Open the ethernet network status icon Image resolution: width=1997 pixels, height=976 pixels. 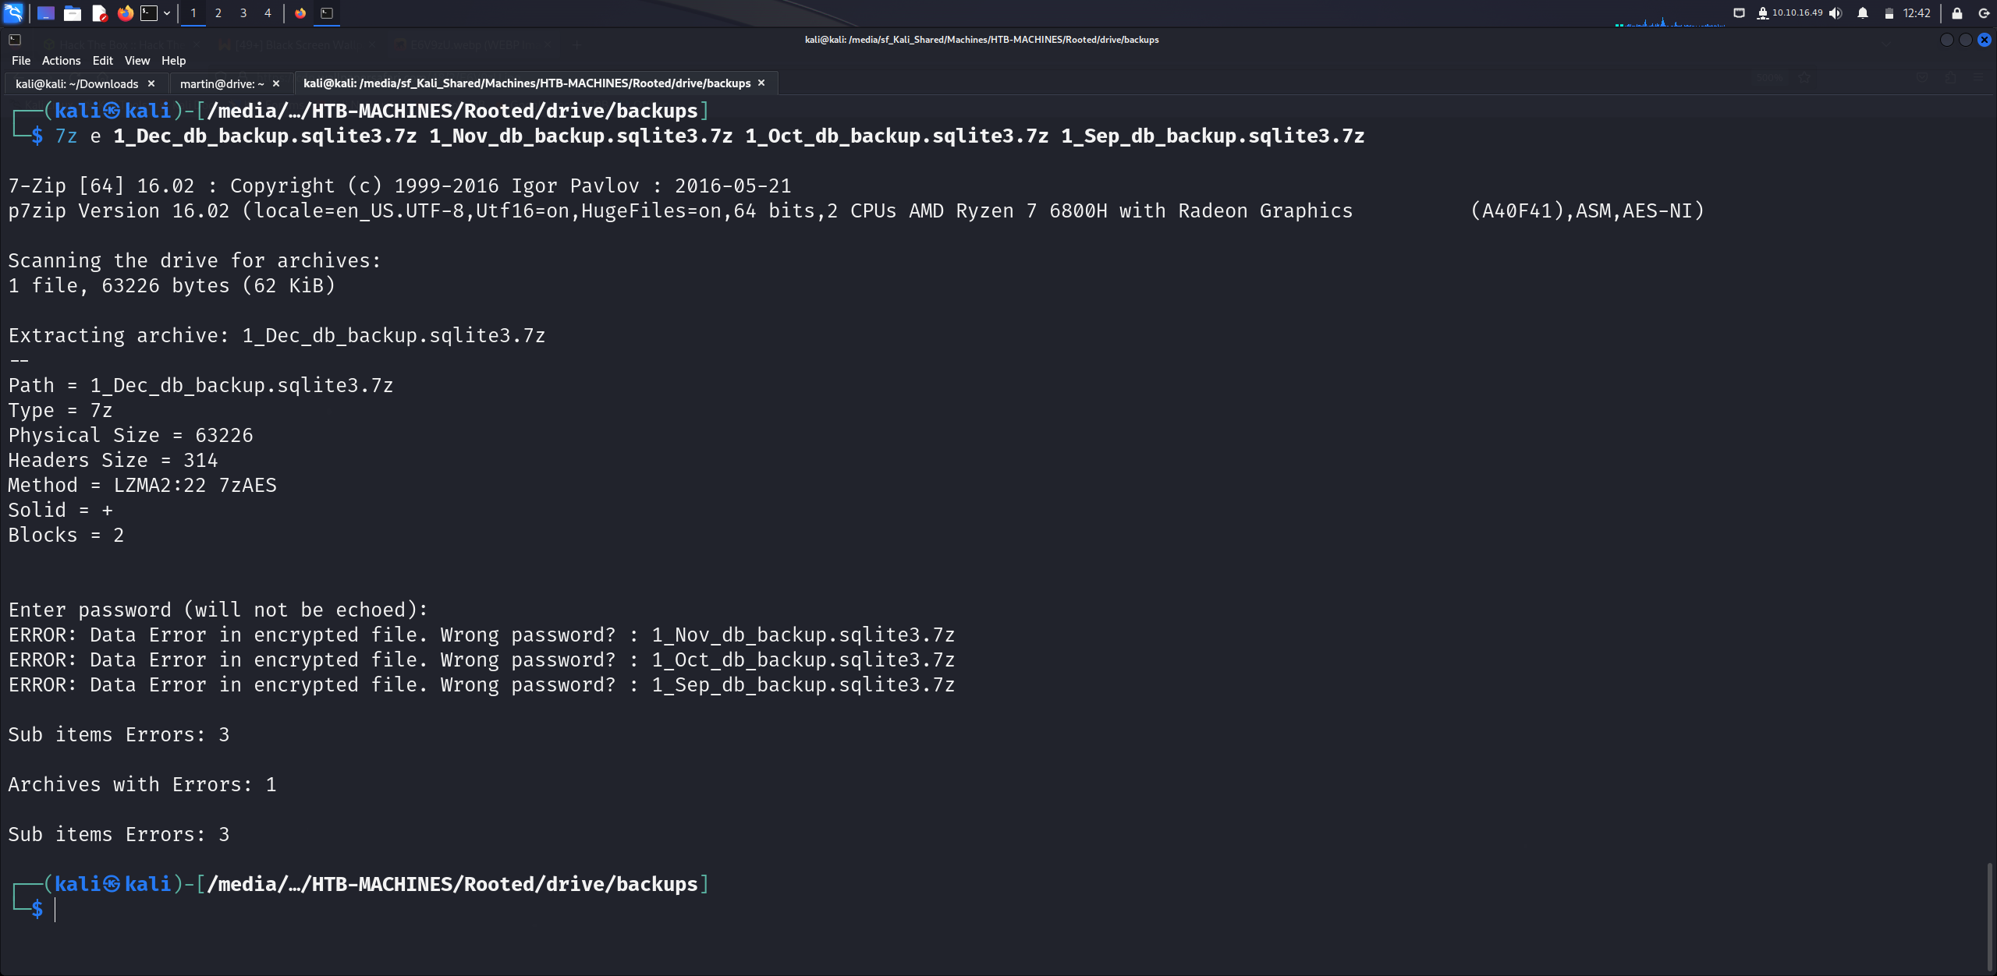coord(1739,13)
